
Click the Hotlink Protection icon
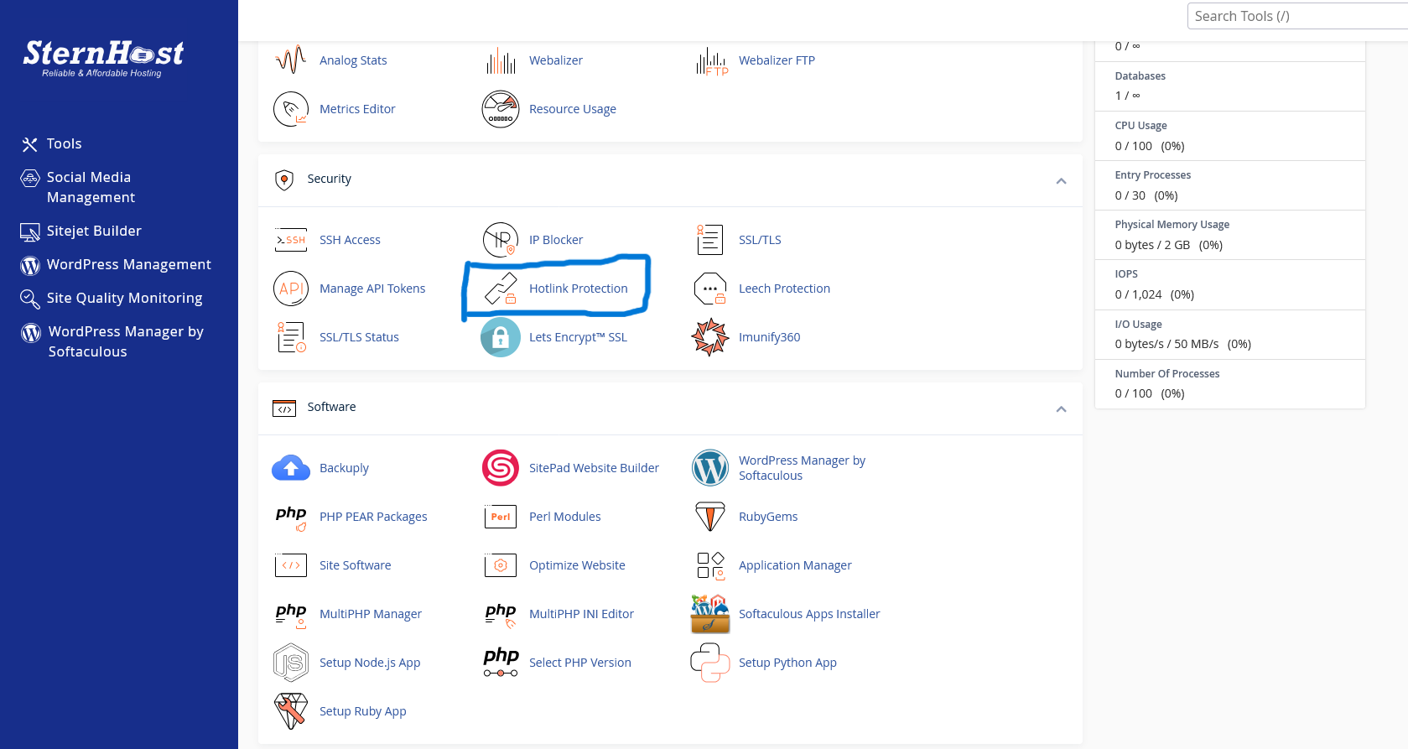501,289
